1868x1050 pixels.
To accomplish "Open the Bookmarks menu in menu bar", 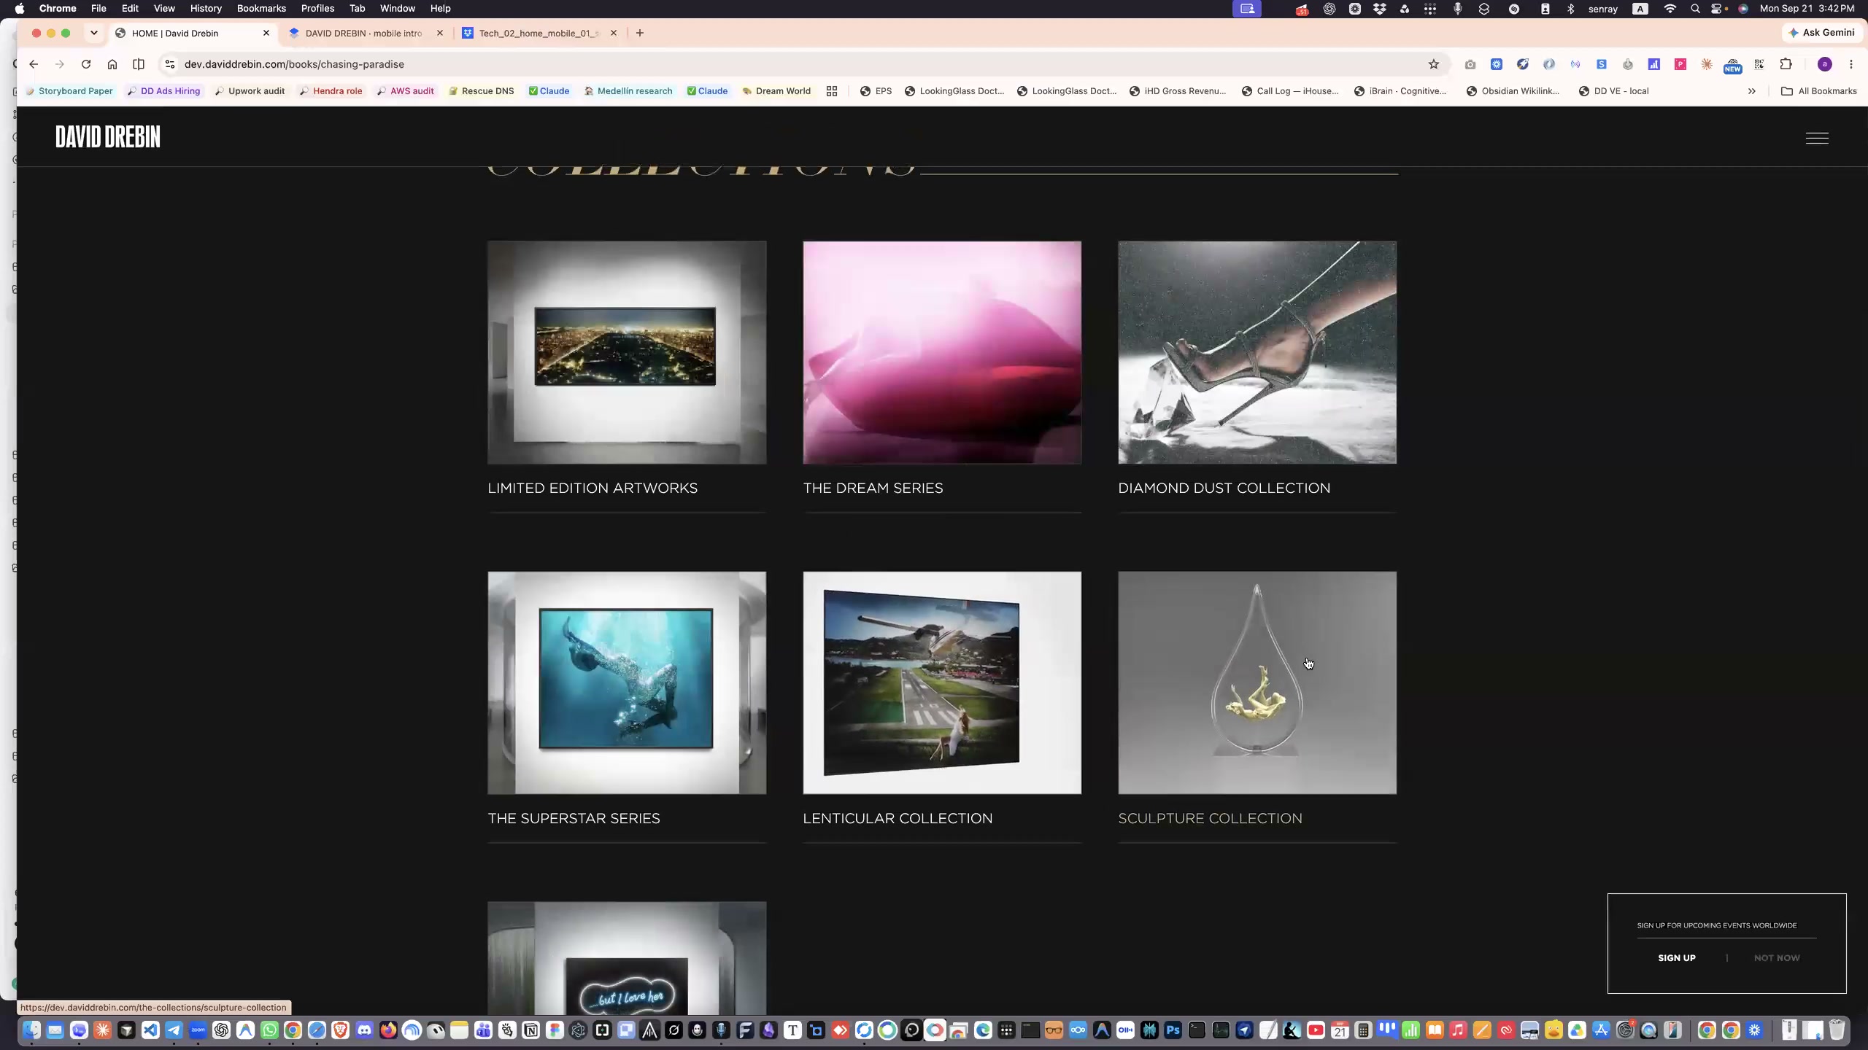I will pyautogui.click(x=261, y=9).
